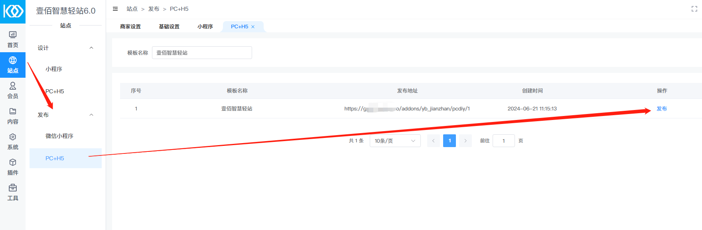Click the 2024-06-21 11:15:13 creation time

tap(532, 108)
